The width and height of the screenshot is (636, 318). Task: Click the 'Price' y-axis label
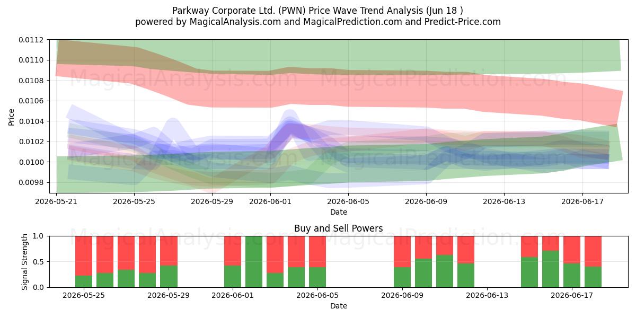(12, 116)
